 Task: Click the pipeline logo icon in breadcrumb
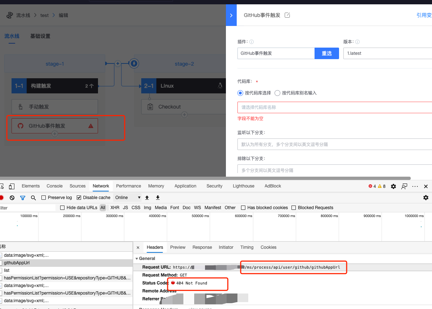[x=10, y=15]
